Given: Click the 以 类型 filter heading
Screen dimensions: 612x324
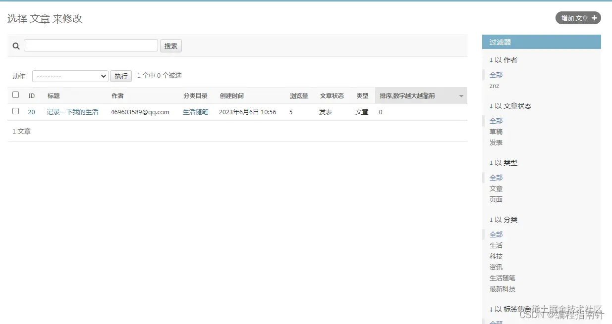Looking at the screenshot, I should [503, 163].
